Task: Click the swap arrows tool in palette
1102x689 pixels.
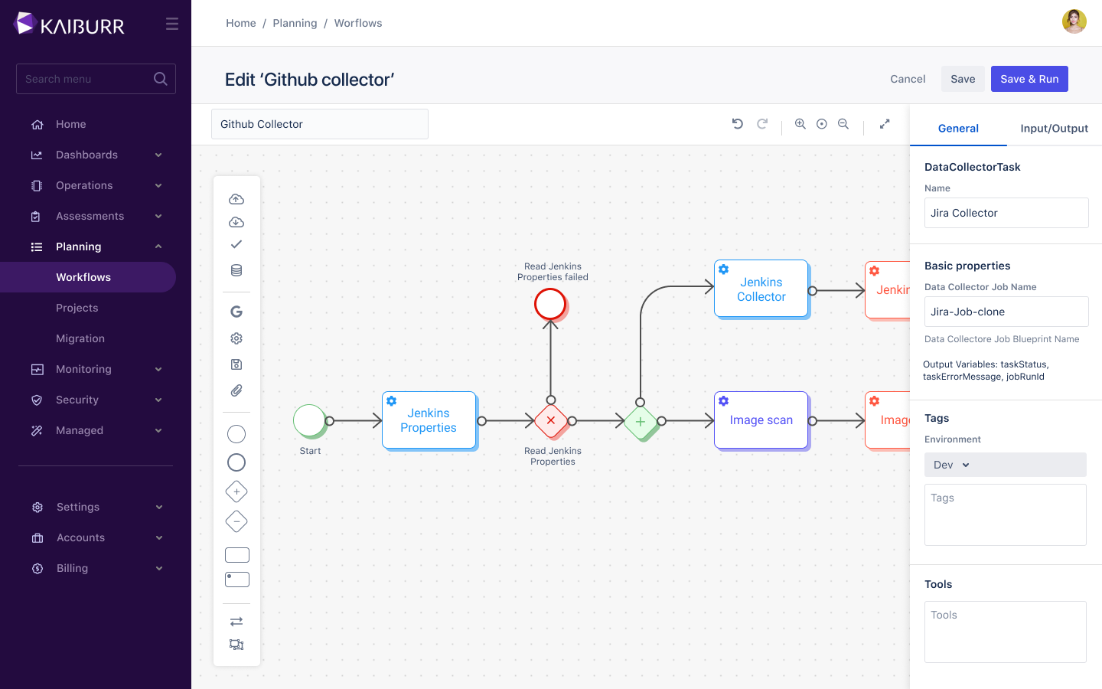Action: pyautogui.click(x=236, y=621)
